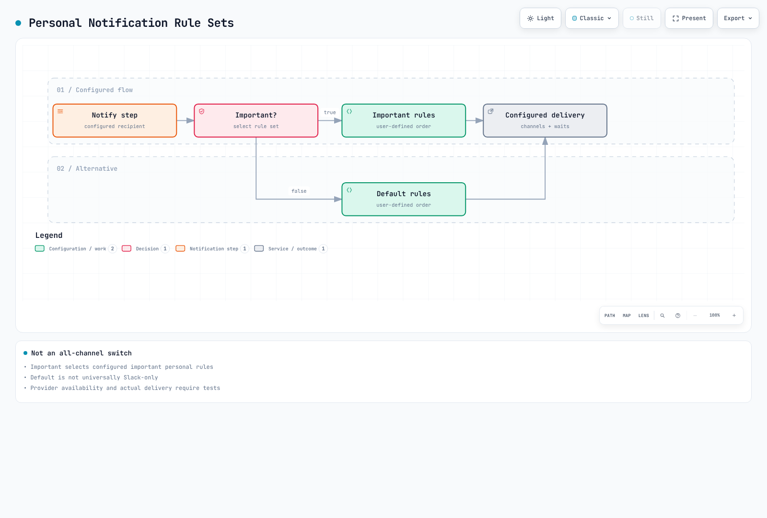Select the Configured delivery node
767x518 pixels.
[545, 120]
